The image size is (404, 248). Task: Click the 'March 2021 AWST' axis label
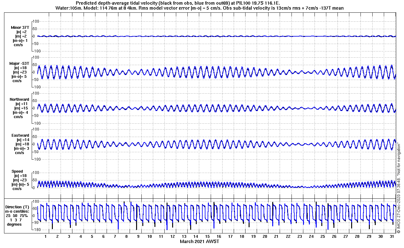[199, 241]
